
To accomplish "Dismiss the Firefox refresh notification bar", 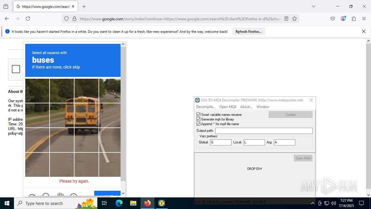I will (364, 31).
